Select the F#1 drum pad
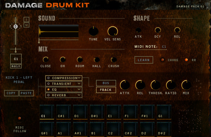Image resolution: width=211 pixels, height=137 pixels. (147, 112)
